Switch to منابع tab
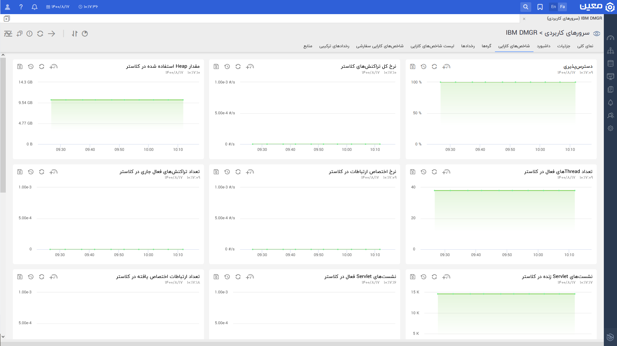Viewport: 617px width, 346px height. coord(308,46)
